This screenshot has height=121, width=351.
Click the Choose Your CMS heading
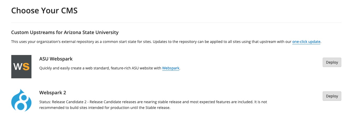pos(44,11)
